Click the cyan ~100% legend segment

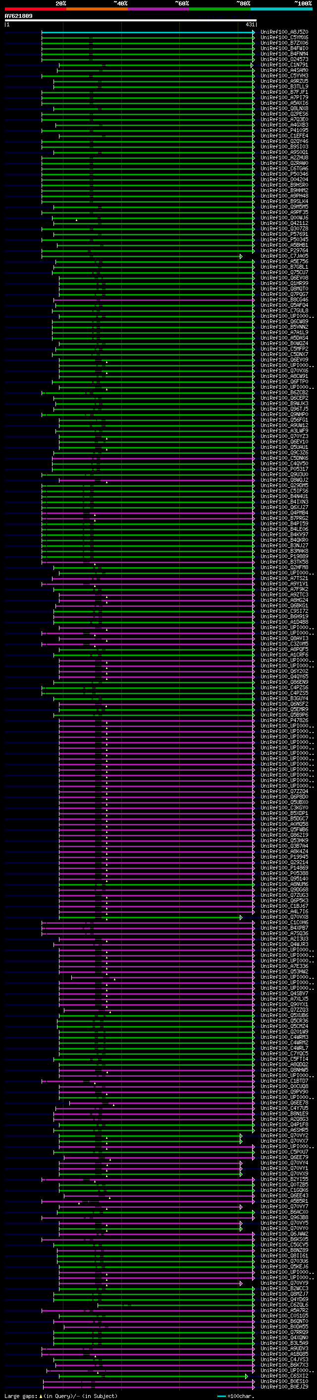click(x=282, y=9)
